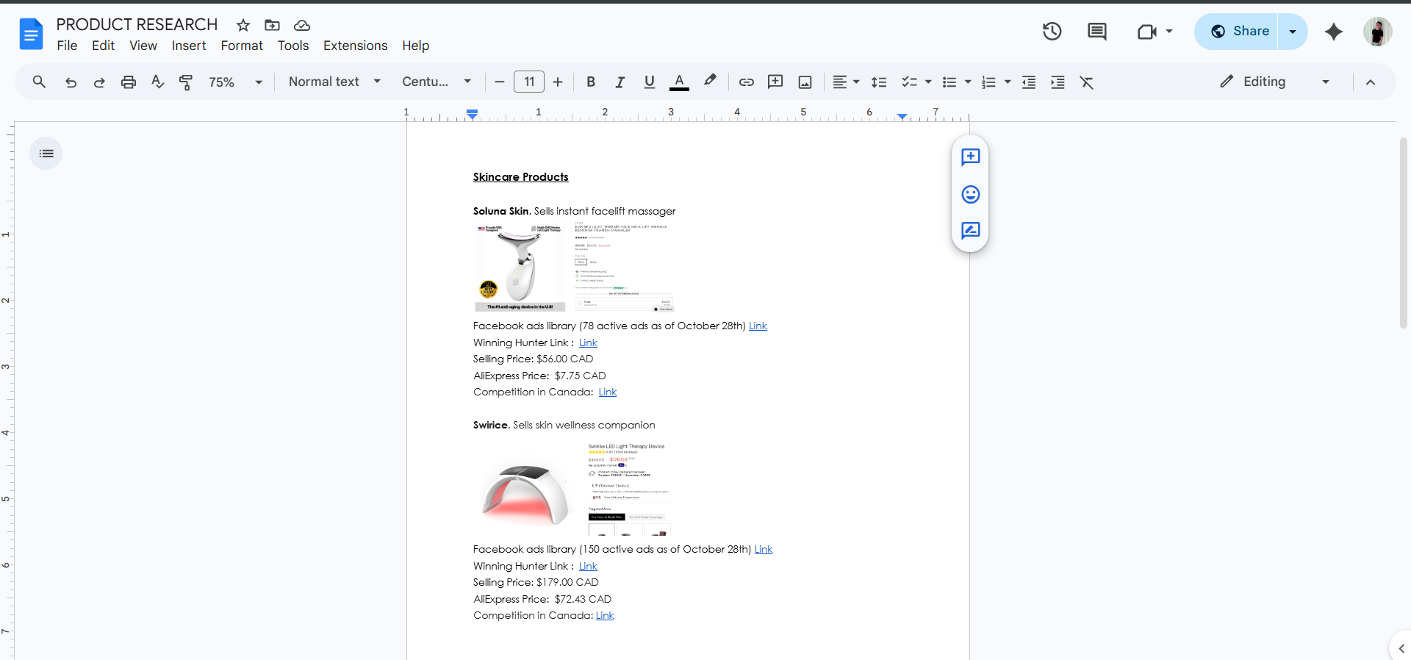This screenshot has width=1411, height=660.
Task: Open the text color picker
Action: click(680, 82)
